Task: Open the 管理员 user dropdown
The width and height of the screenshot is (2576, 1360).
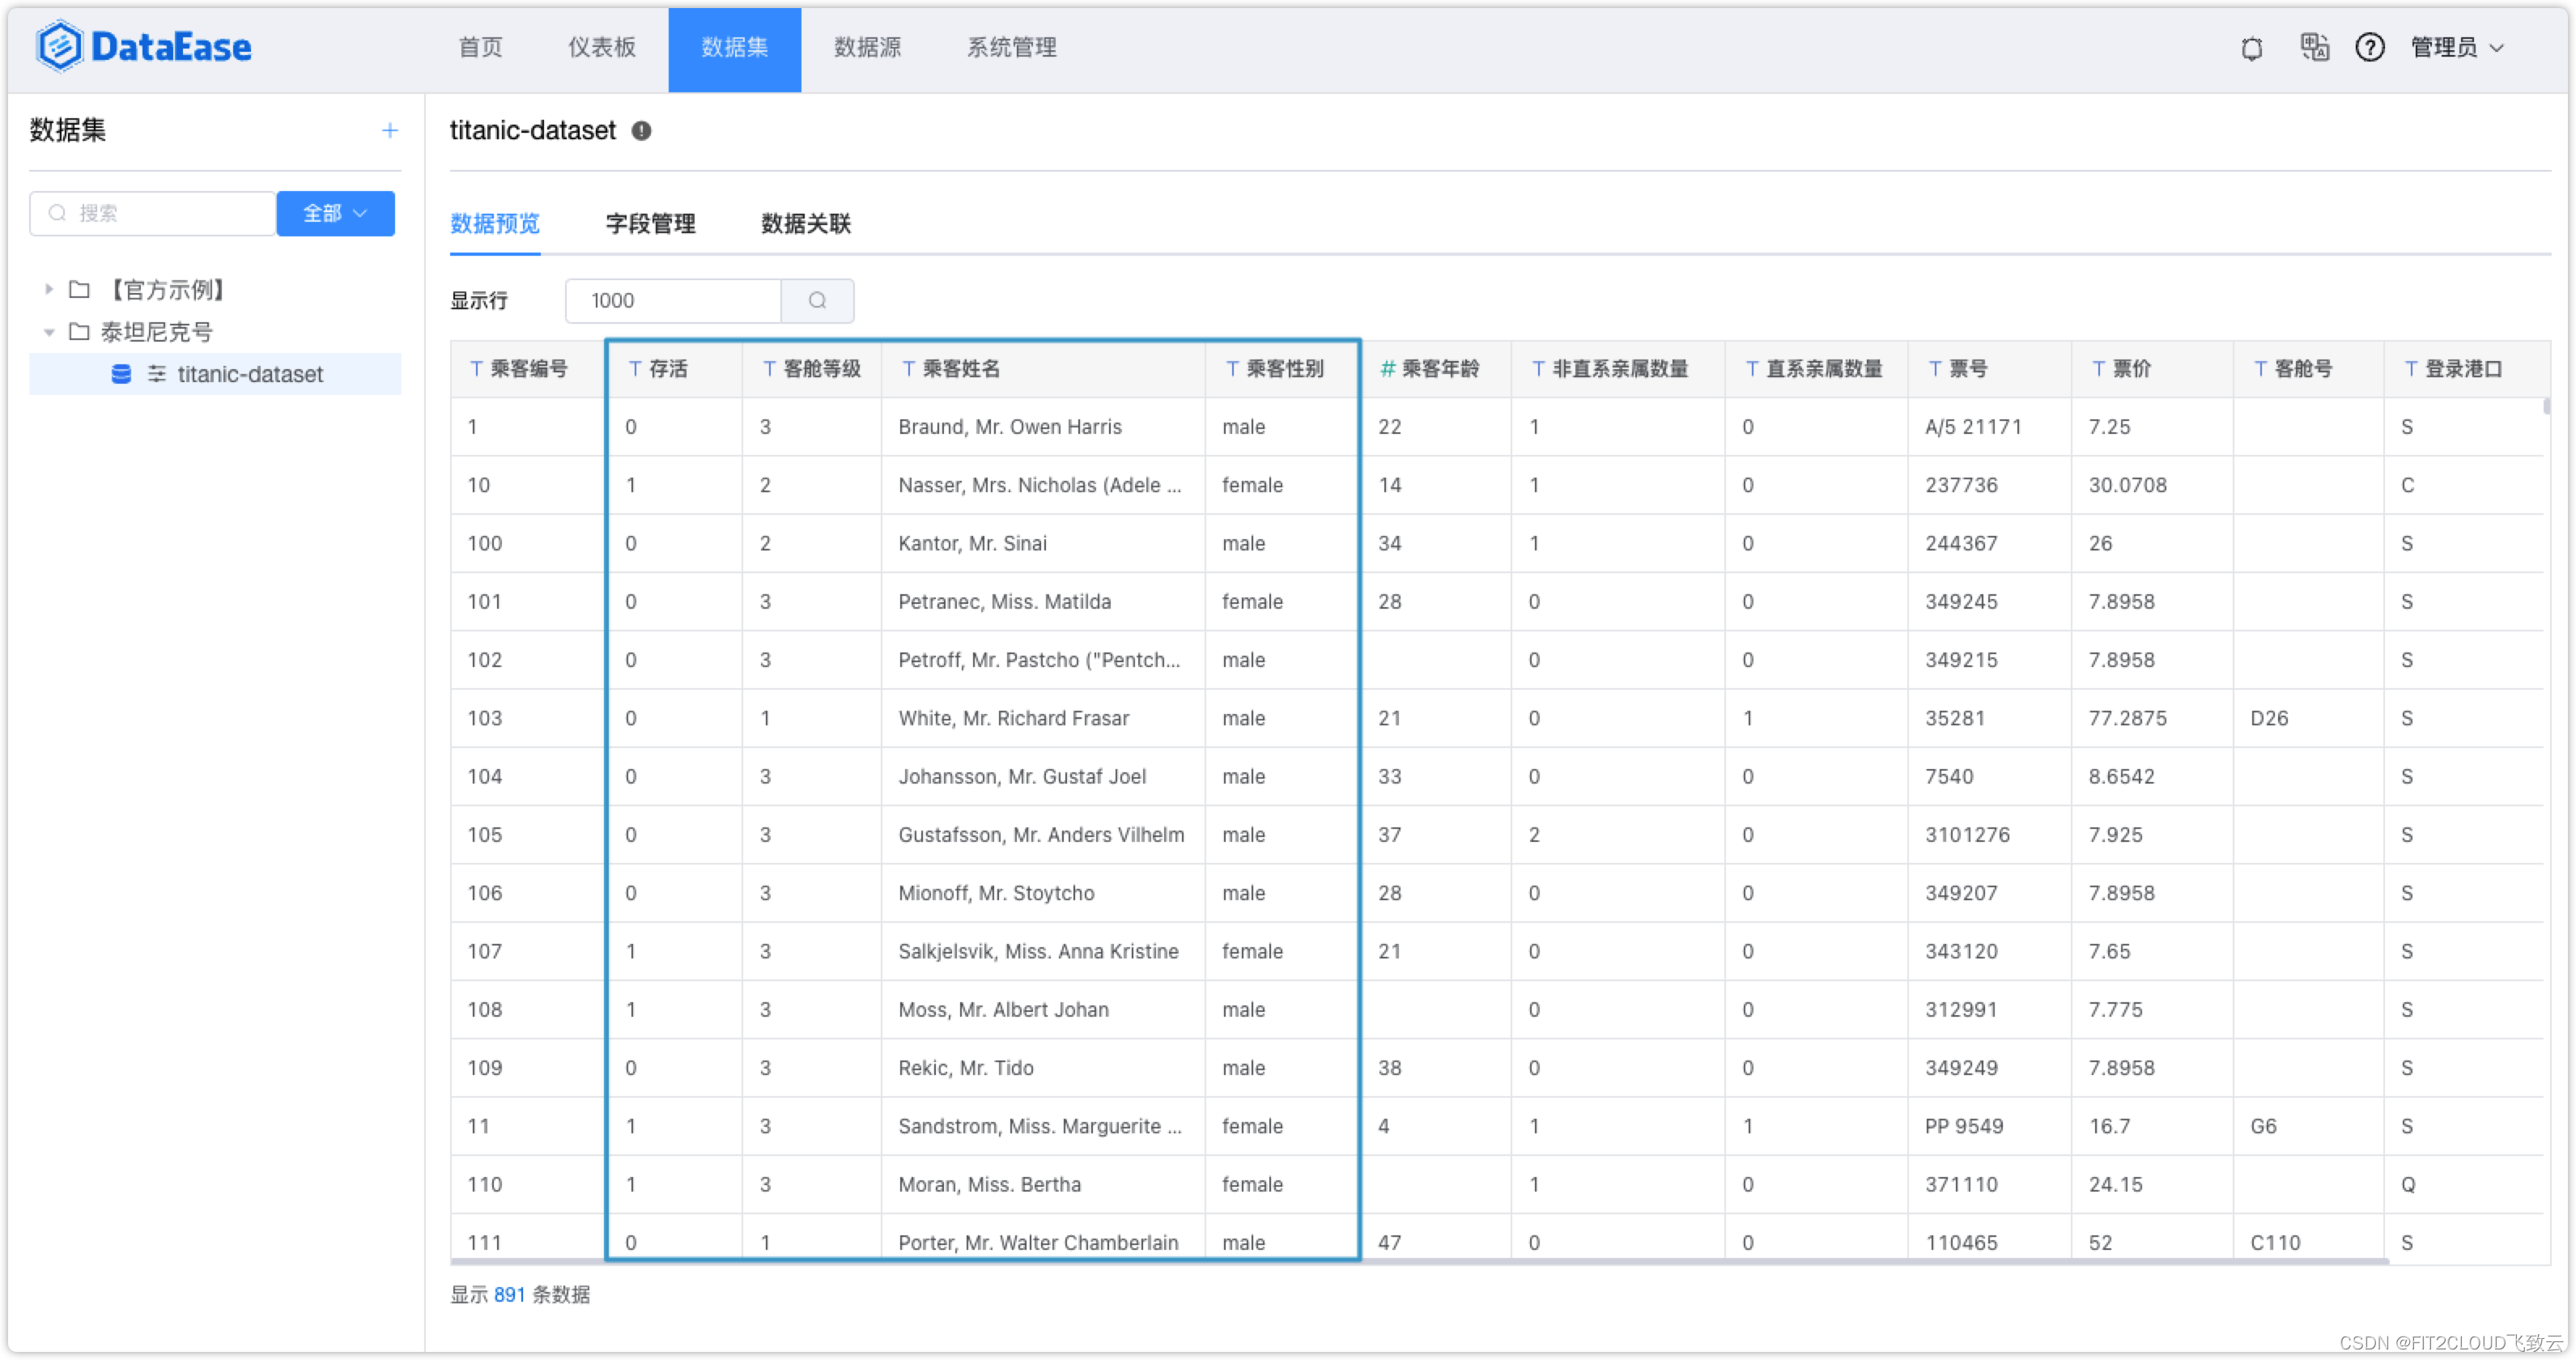Action: tap(2457, 47)
